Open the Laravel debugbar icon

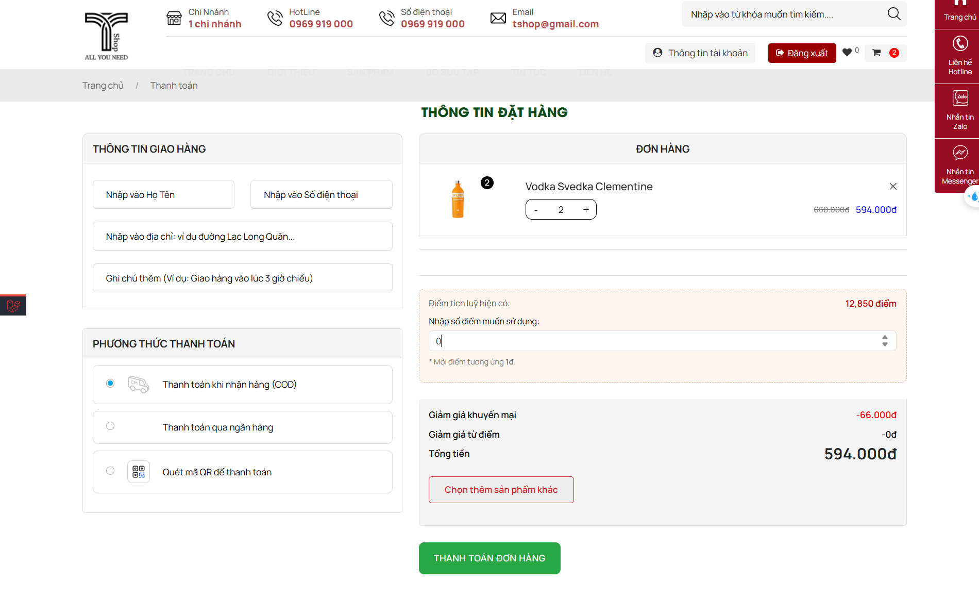(x=13, y=306)
